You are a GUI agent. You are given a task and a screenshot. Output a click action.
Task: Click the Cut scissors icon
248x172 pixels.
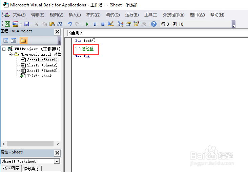click(x=36, y=24)
